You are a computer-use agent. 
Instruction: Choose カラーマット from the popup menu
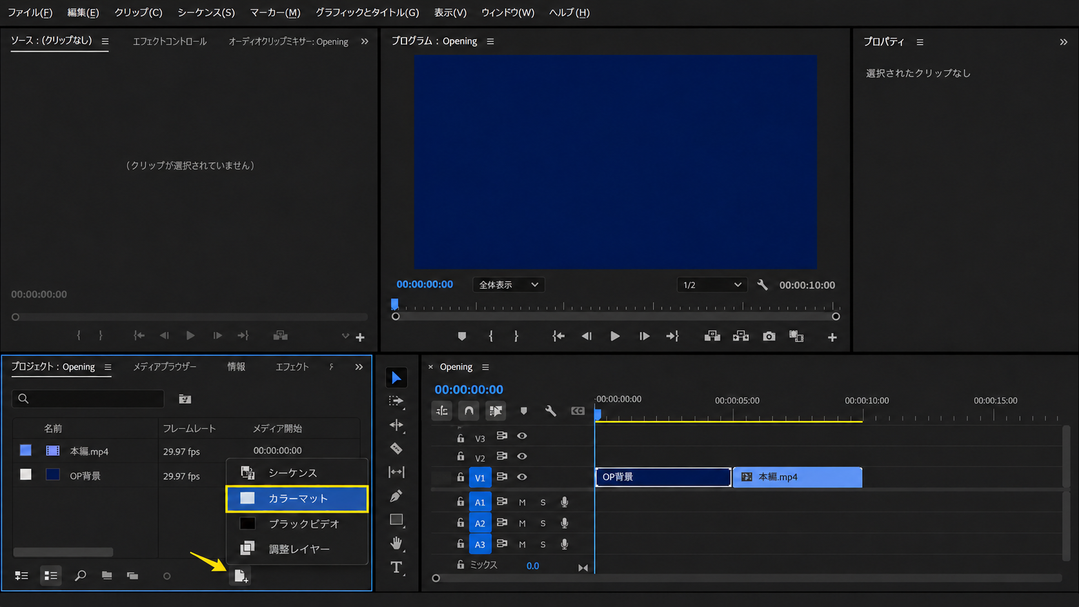tap(297, 499)
